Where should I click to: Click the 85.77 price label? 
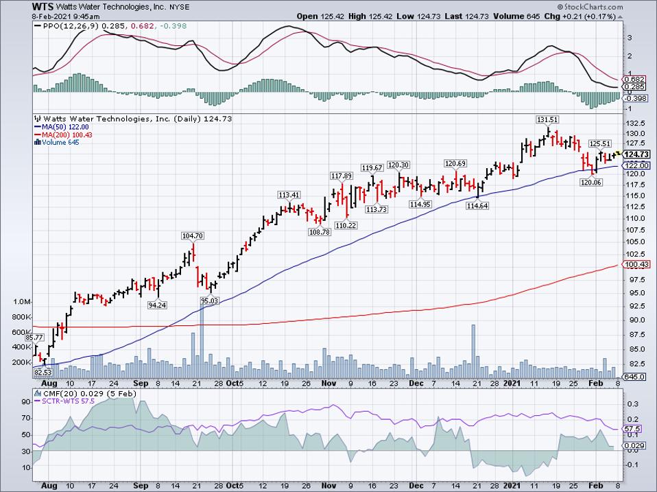click(x=34, y=338)
